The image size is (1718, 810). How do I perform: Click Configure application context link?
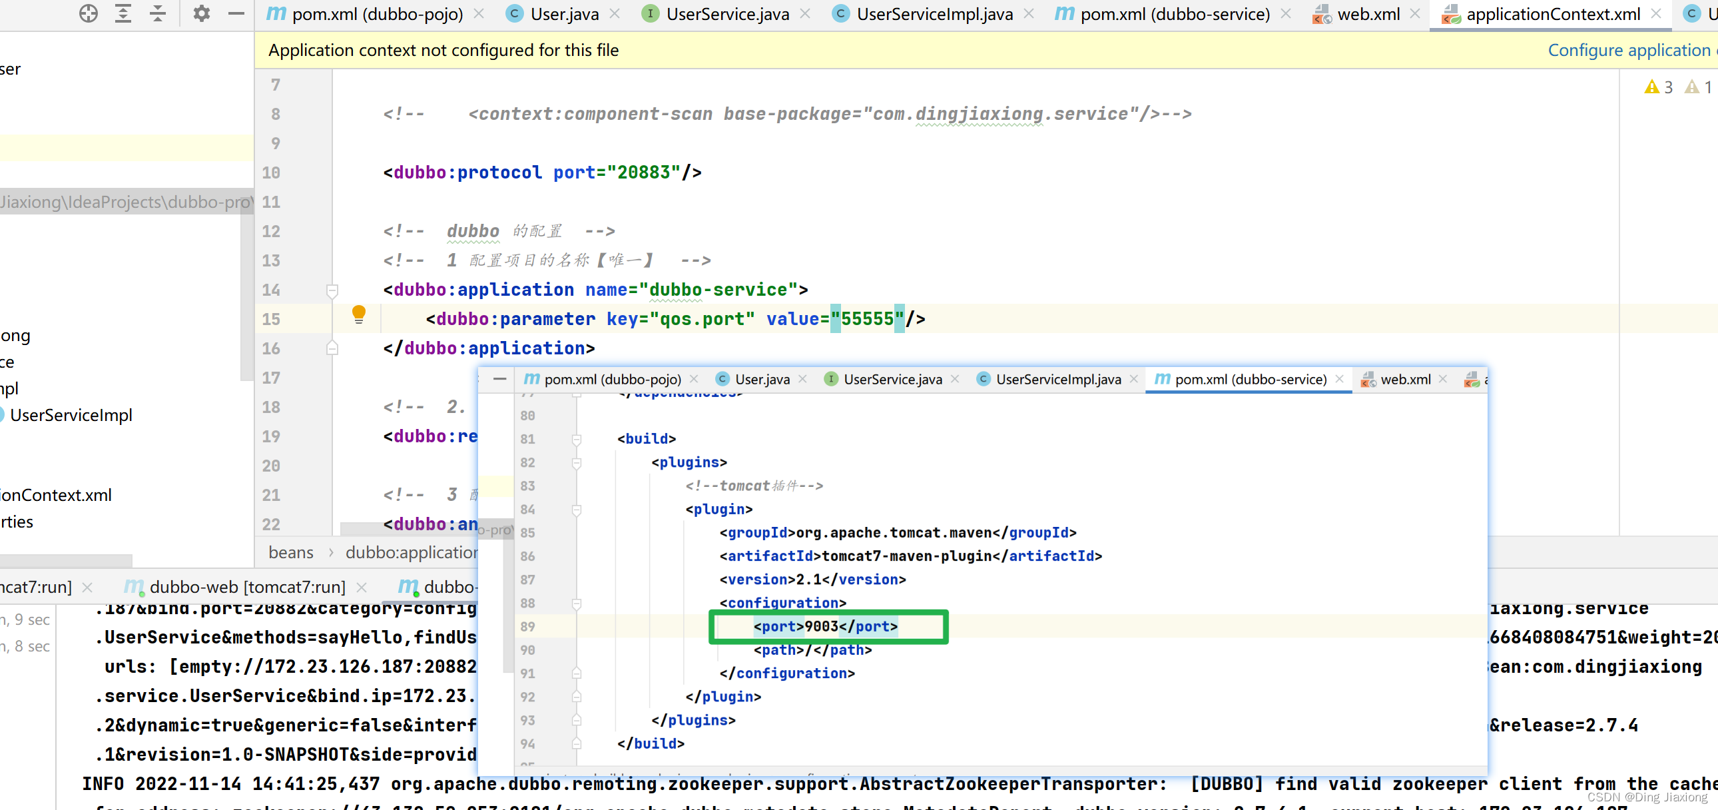pyautogui.click(x=1632, y=50)
